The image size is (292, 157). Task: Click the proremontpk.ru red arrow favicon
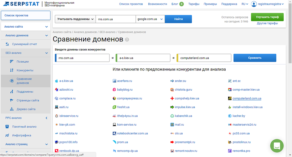click(172, 142)
